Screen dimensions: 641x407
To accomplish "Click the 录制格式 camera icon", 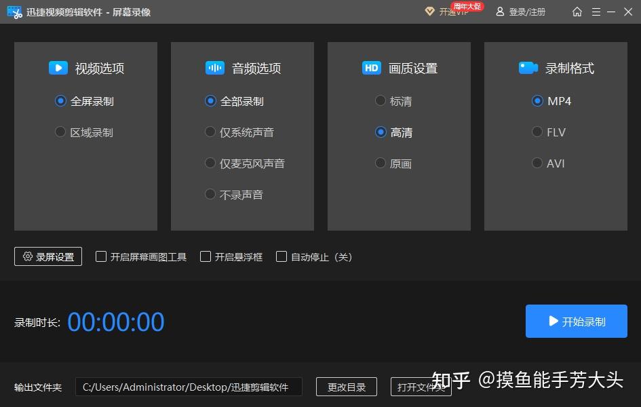I will point(528,68).
